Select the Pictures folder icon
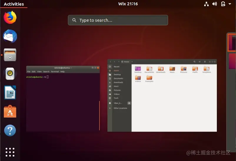 pos(184,69)
